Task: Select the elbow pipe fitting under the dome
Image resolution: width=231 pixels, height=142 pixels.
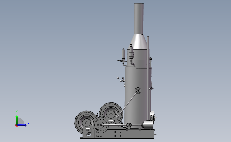Action: [x=132, y=63]
